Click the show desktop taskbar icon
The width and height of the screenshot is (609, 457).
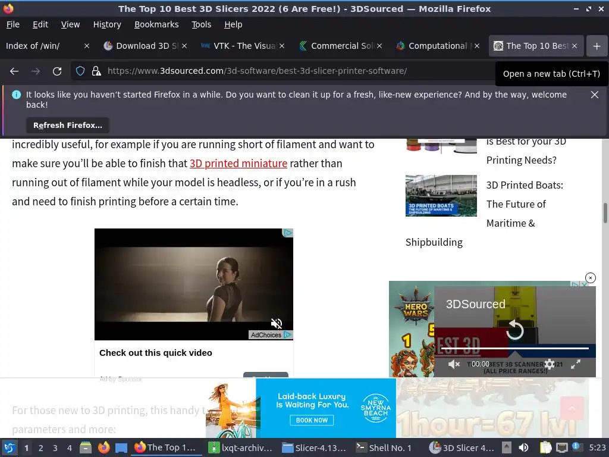click(x=121, y=447)
